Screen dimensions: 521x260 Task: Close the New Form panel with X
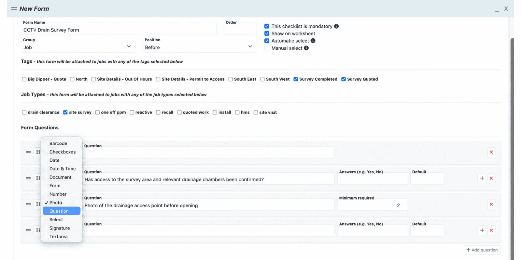coord(506,9)
